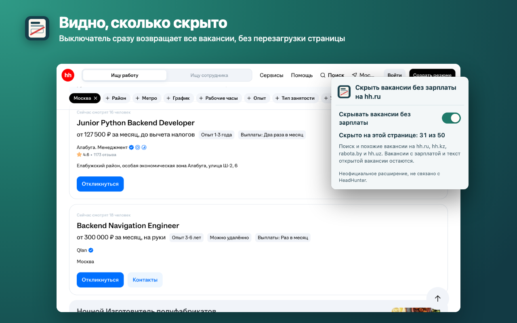Turn off the hide-vacancies-without-salary switch
Screen dimensions: 517x323
tap(451, 118)
